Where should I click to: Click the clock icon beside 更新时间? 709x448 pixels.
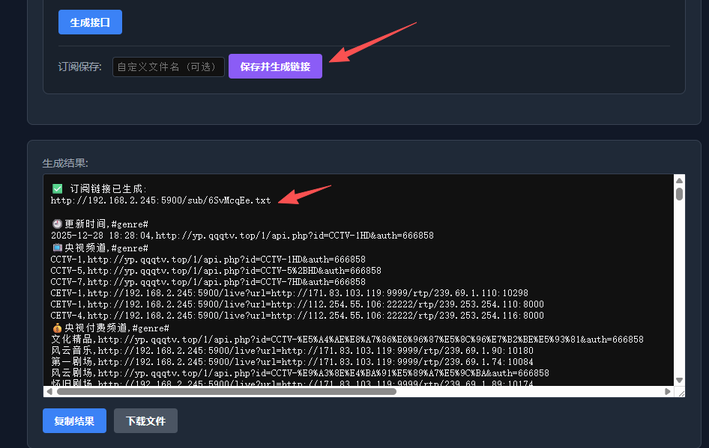tap(53, 223)
